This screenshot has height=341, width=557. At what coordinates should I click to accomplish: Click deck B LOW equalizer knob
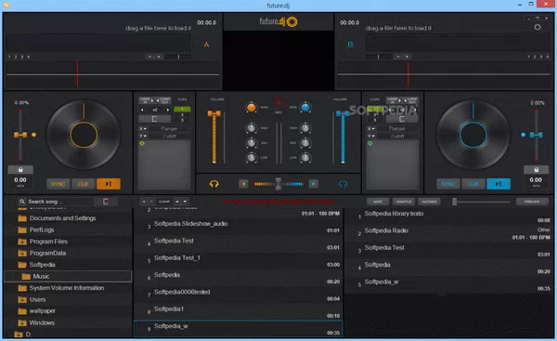pyautogui.click(x=305, y=158)
